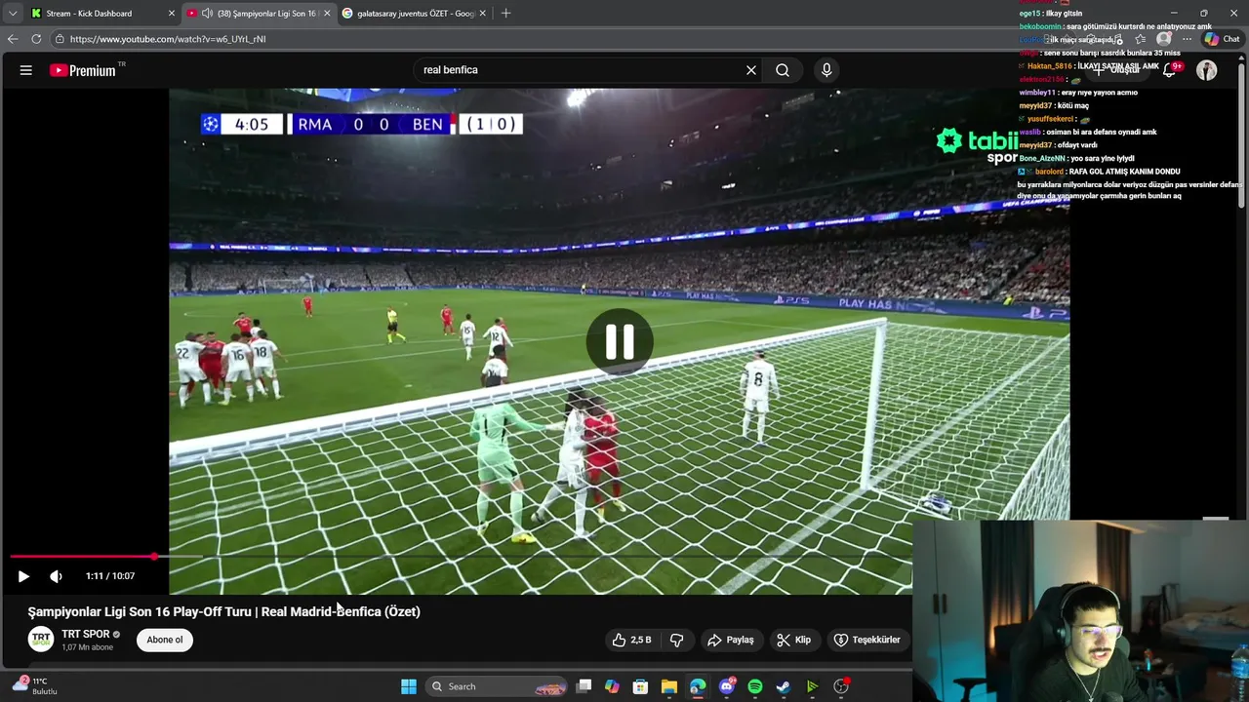Viewport: 1249px width, 702px height.
Task: Close the galatasaray juventus tab
Action: point(484,14)
